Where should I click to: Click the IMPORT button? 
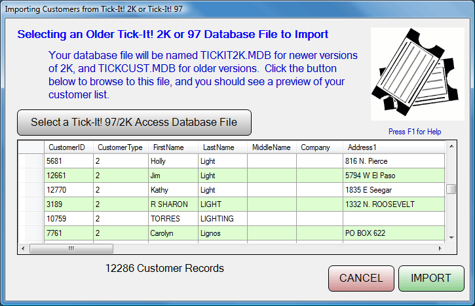coord(431,278)
